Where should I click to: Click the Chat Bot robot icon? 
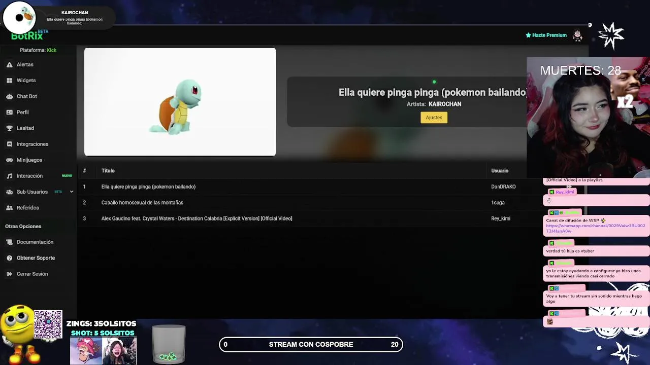click(9, 96)
